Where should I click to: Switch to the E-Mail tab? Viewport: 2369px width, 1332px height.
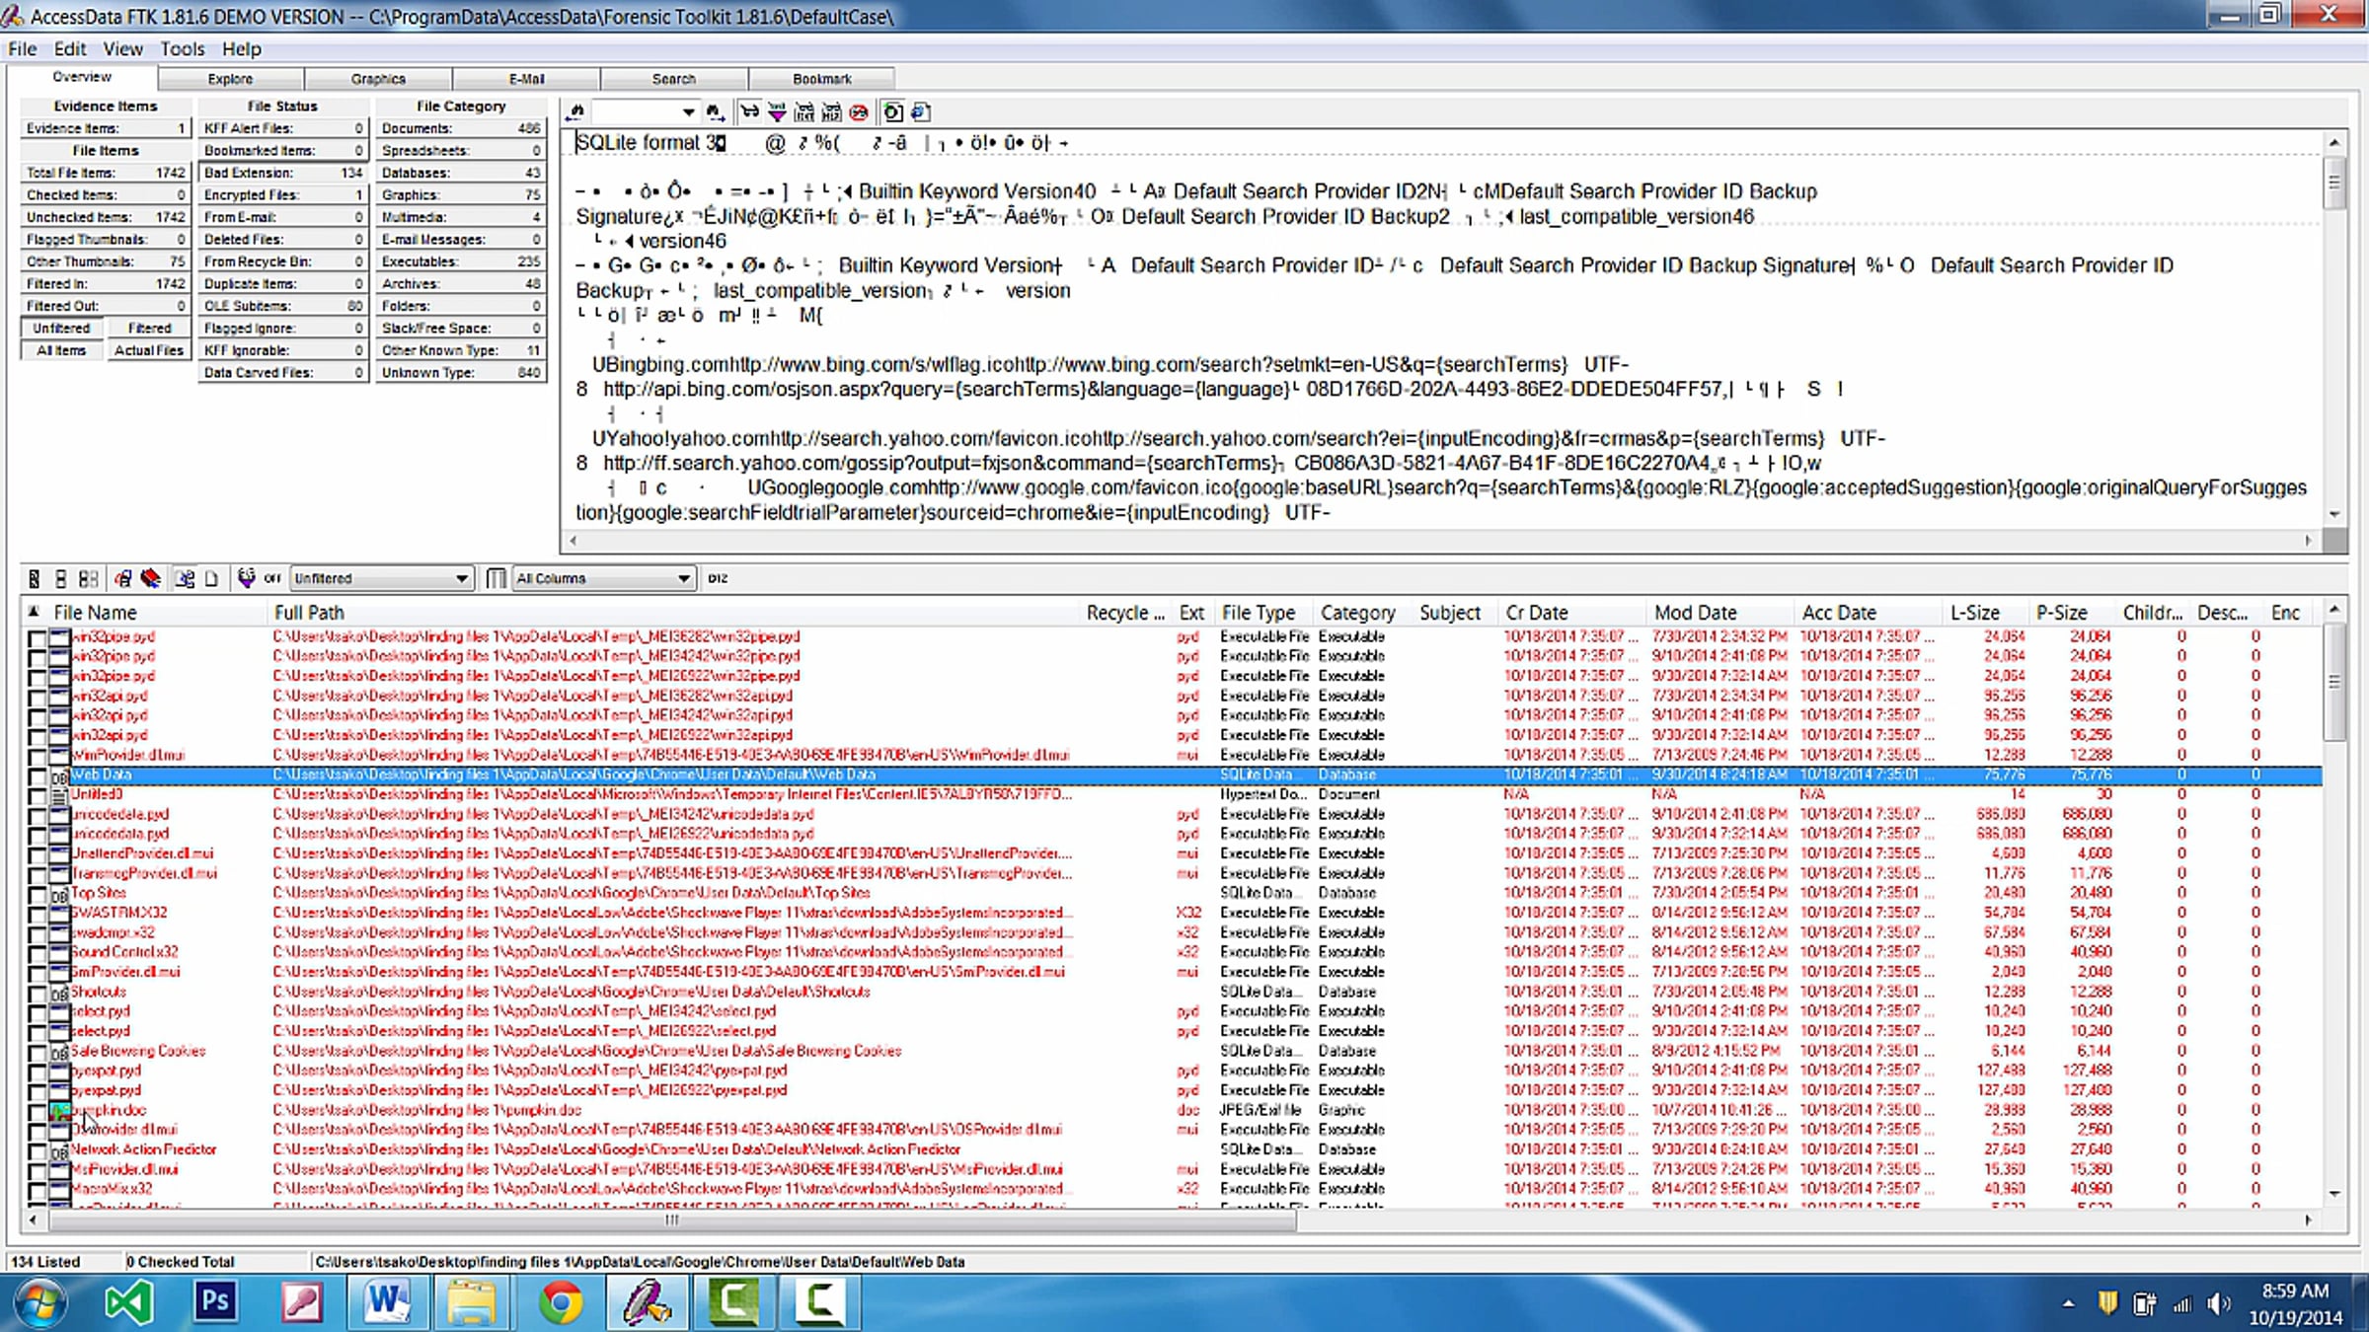[x=526, y=79]
